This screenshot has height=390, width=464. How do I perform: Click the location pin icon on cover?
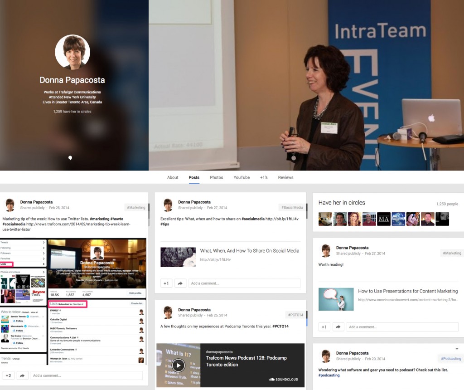tap(70, 158)
